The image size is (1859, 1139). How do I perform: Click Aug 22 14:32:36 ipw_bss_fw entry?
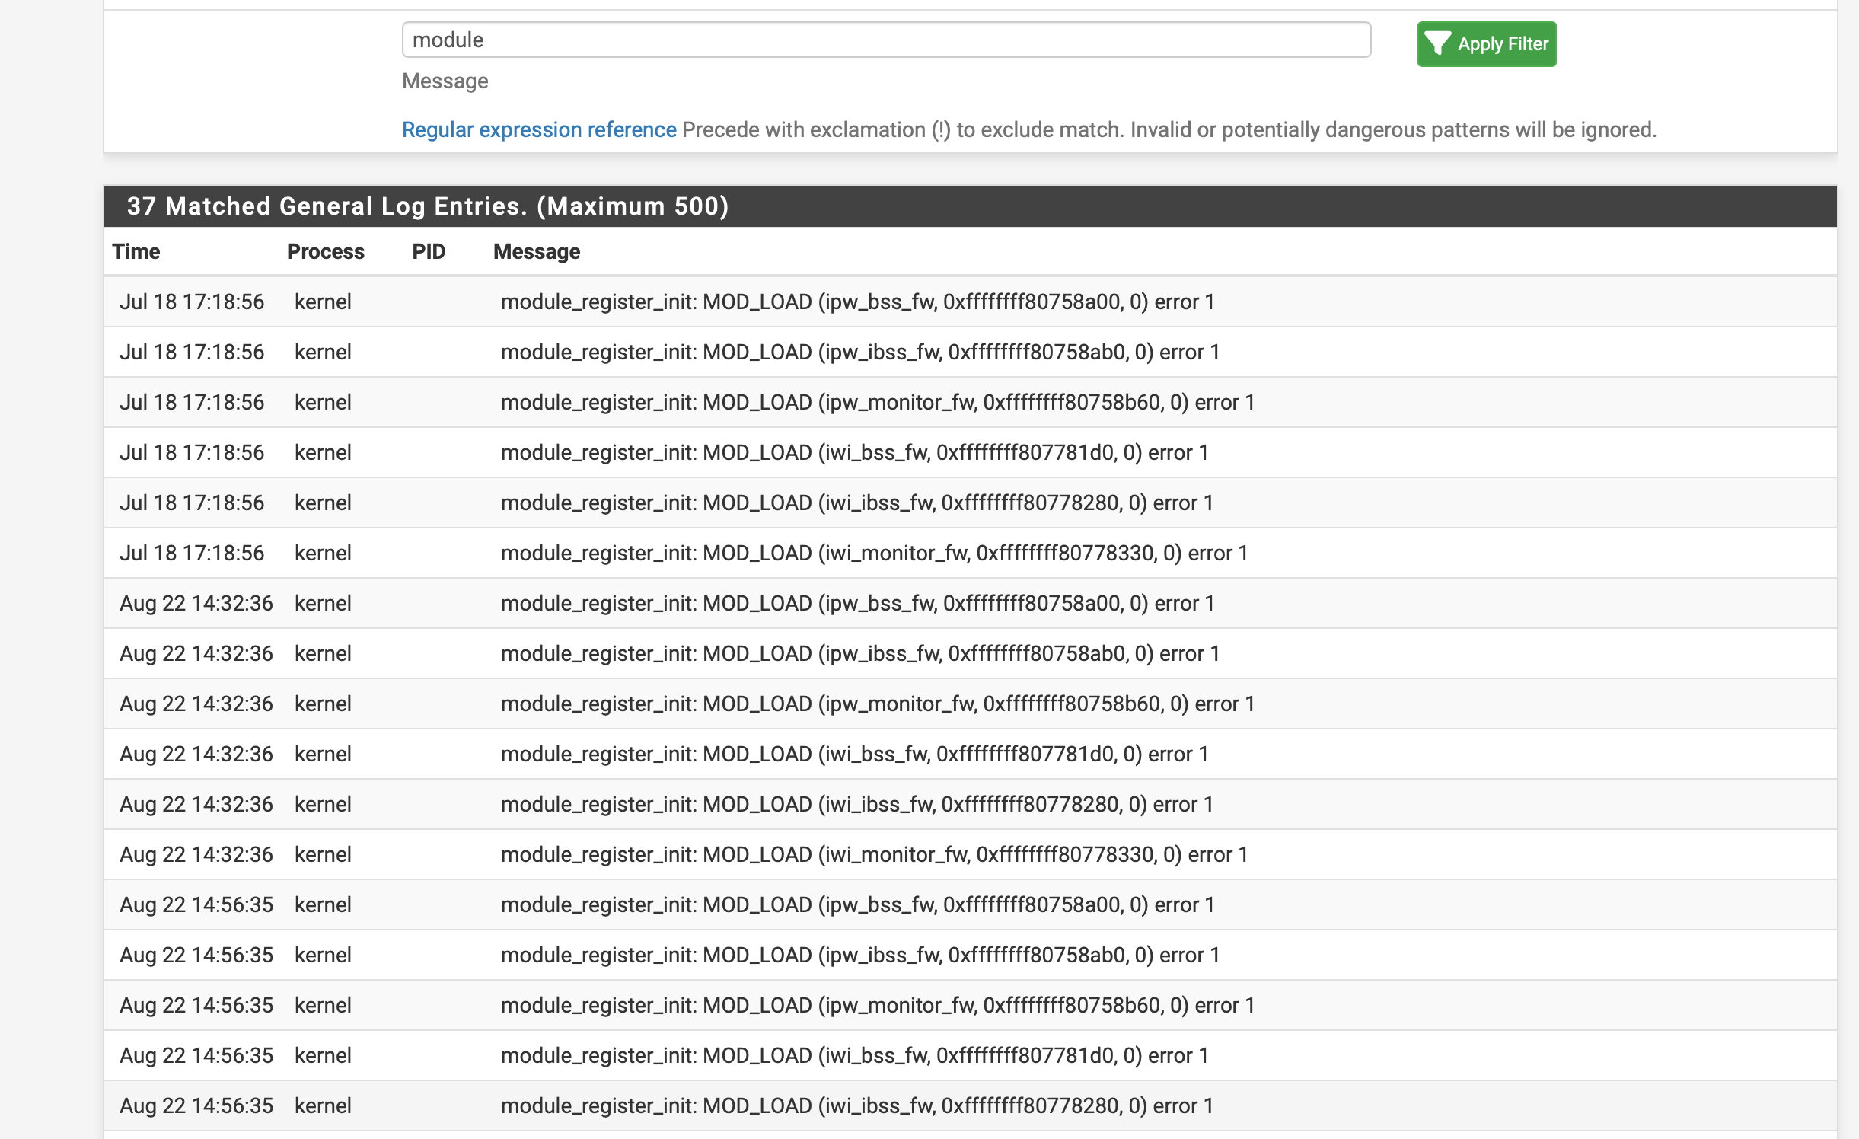[856, 604]
